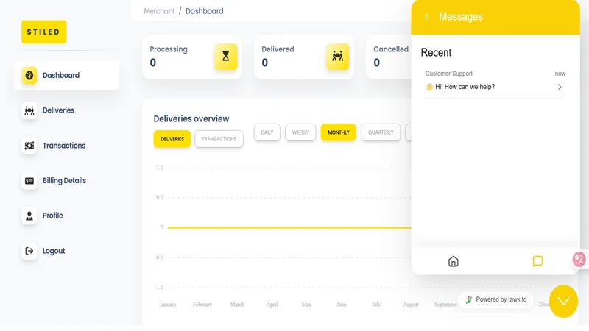Open the Powered by tawk.to link
The image size is (589, 331).
tap(495, 299)
